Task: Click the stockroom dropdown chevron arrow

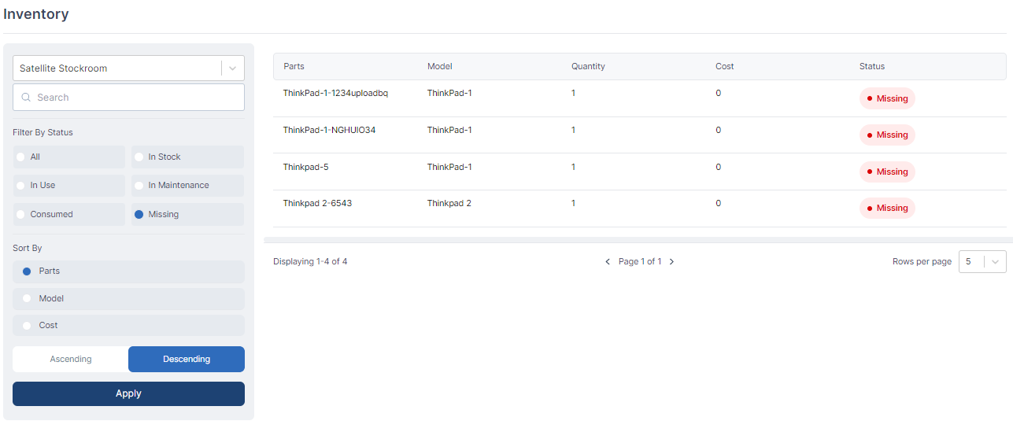Action: (x=233, y=68)
